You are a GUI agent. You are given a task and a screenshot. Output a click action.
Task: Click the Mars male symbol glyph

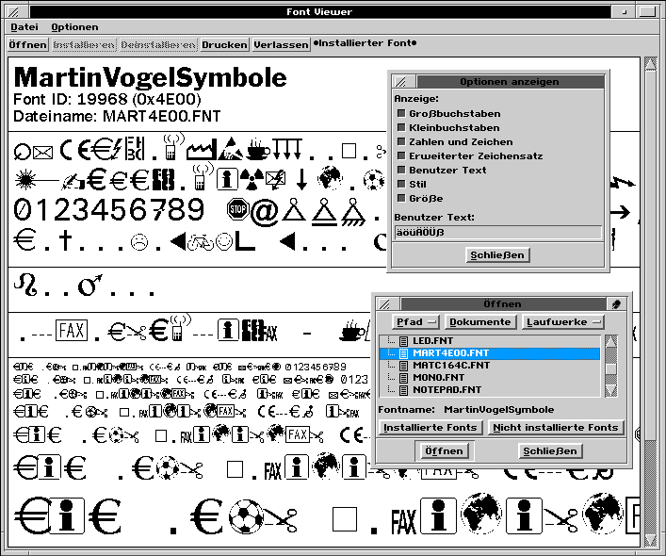[89, 285]
